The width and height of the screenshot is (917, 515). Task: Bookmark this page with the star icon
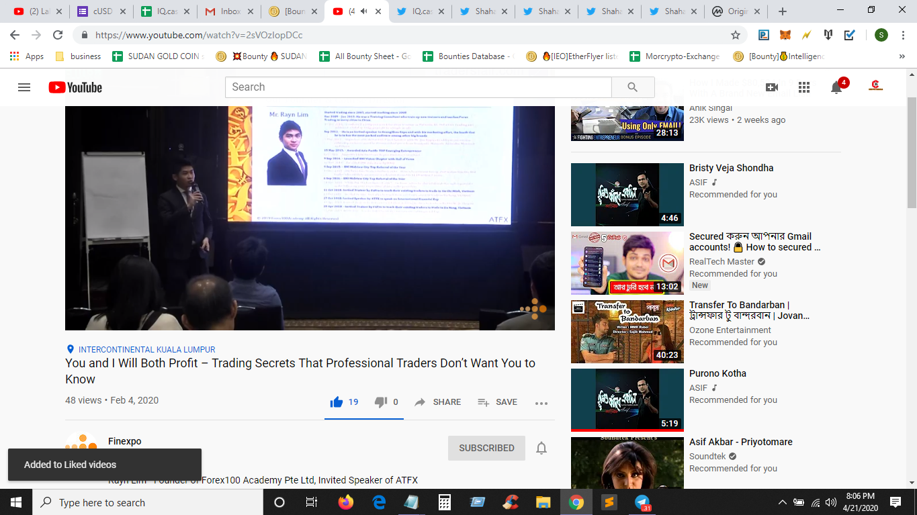[736, 35]
